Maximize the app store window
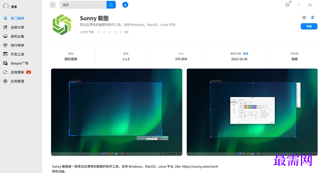This screenshot has height=173, width=320. pos(310,5)
